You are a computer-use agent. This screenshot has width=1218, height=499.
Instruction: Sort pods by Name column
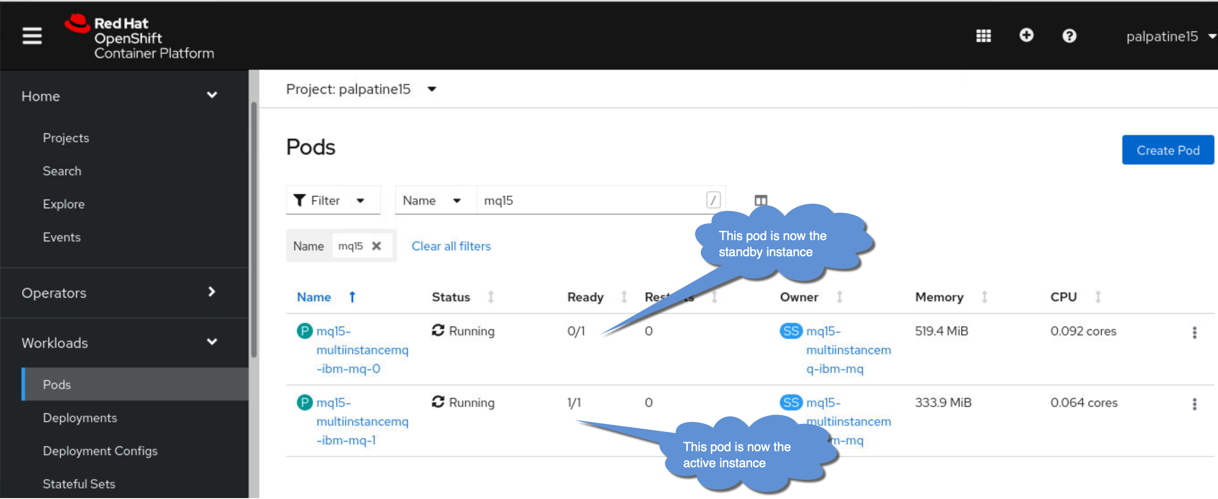coord(326,297)
